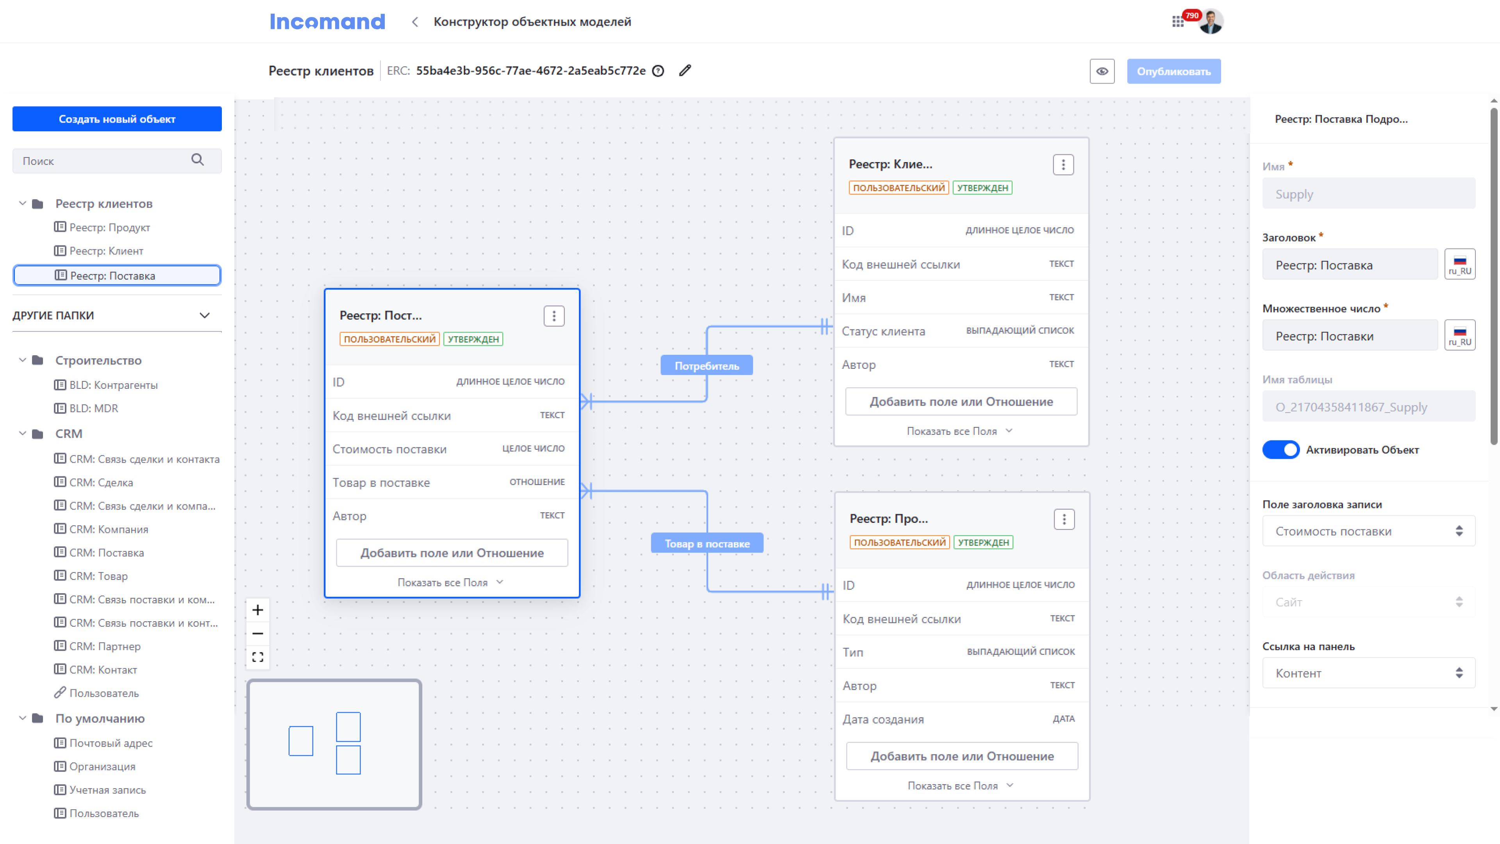Collapse the ДРУГИЕ ПАПКИ section chevron
This screenshot has width=1500, height=844.
pyautogui.click(x=204, y=315)
